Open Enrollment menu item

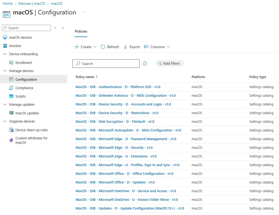pyautogui.click(x=24, y=63)
